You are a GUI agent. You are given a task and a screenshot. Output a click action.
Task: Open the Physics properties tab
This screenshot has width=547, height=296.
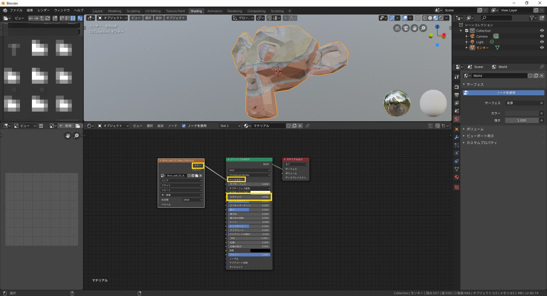(457, 153)
